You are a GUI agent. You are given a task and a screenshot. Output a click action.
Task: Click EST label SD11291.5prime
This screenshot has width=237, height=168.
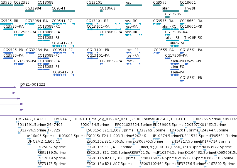[31, 125]
